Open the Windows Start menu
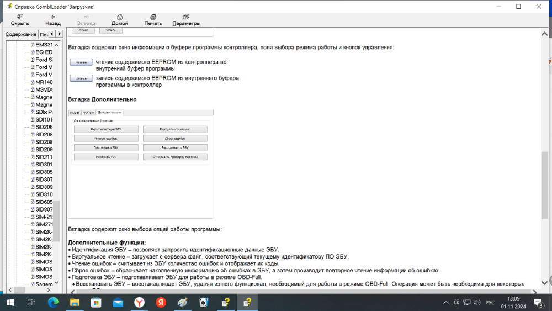 [10, 303]
